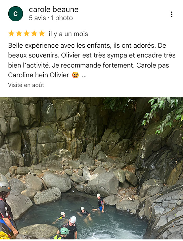Viewport: 183px width, 241px height.
Task: Click the winking emoji in the review
Action: 75,75
